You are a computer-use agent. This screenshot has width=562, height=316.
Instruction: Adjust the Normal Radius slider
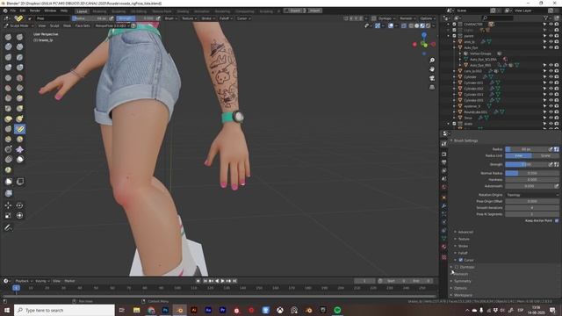pos(532,173)
